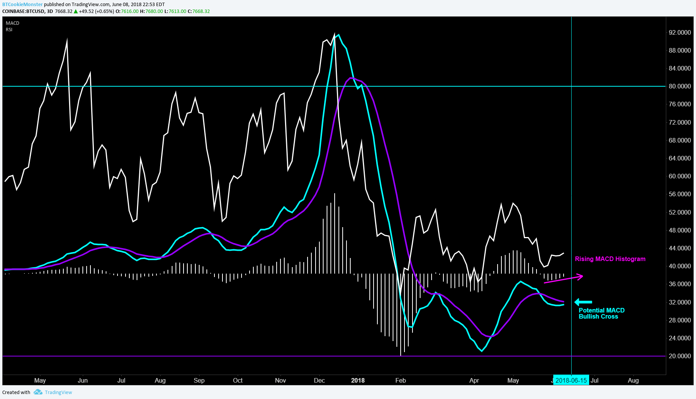Viewport: 696px width, 399px height.
Task: Click the low price value L:7613.00
Action: pos(176,11)
